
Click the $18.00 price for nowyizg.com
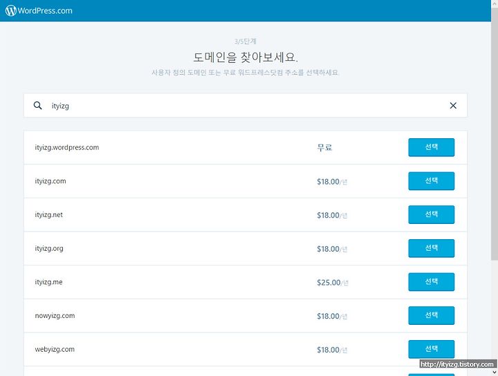tap(331, 316)
